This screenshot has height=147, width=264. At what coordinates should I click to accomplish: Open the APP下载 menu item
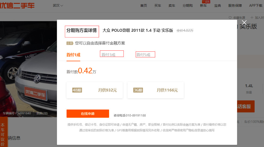[256, 6]
